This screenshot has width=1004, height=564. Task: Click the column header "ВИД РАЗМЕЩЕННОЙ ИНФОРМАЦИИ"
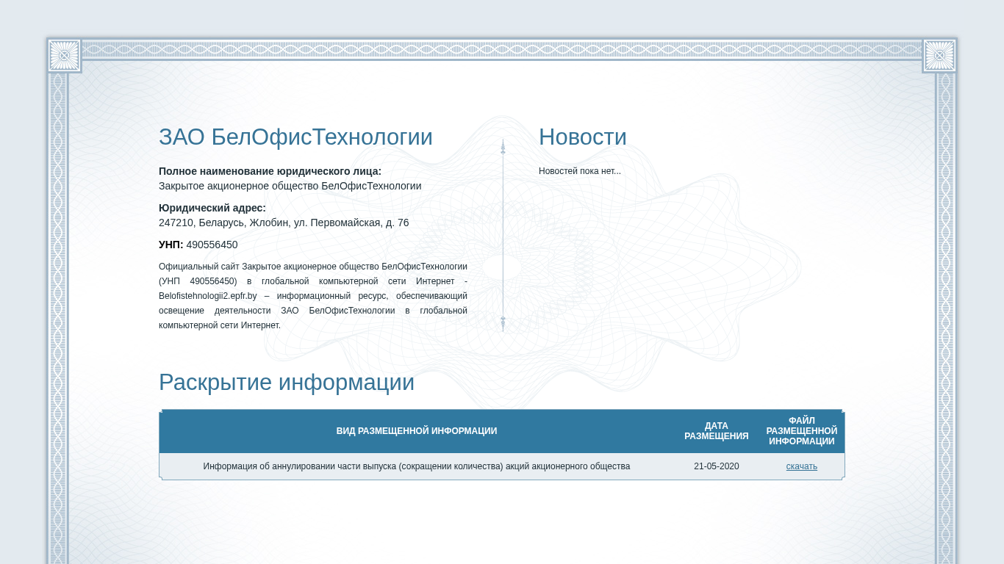click(x=417, y=431)
